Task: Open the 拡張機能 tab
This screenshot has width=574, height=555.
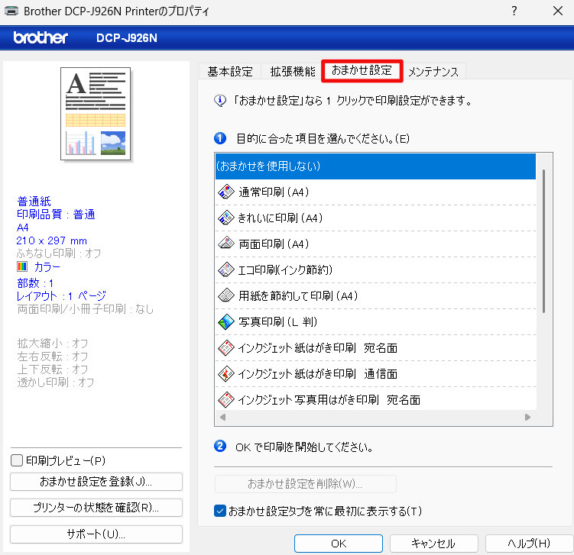Action: [x=293, y=71]
